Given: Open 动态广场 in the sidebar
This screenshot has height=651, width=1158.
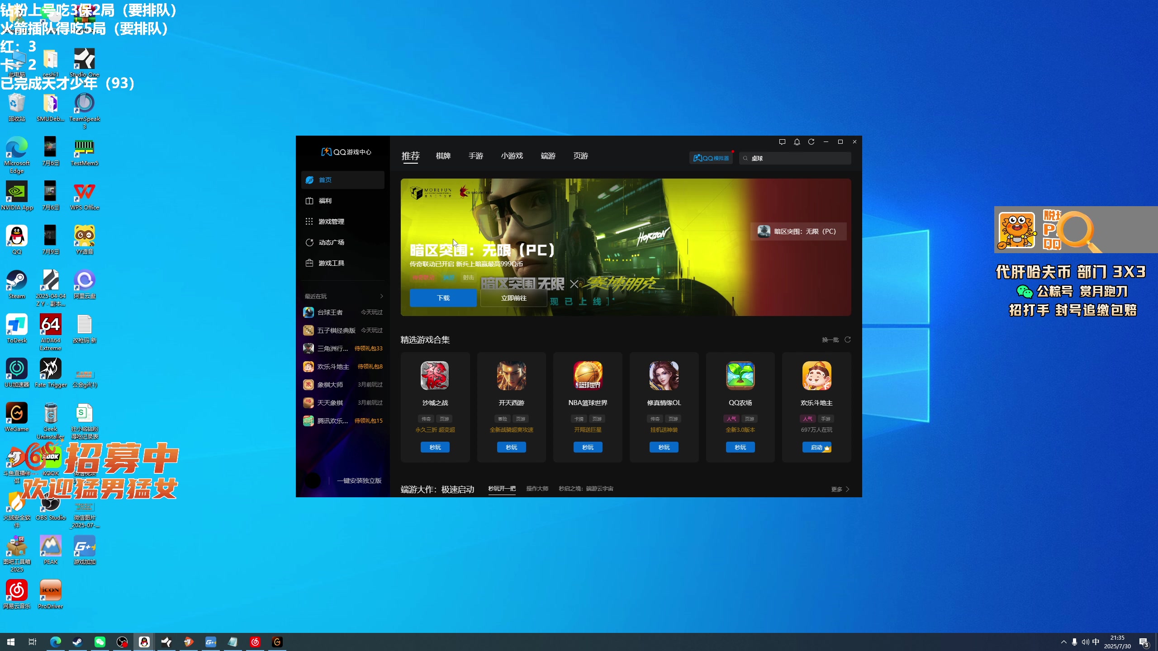Looking at the screenshot, I should pos(343,242).
